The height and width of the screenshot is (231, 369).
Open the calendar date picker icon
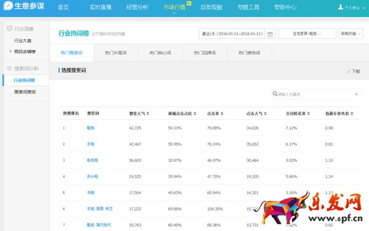click(x=270, y=34)
